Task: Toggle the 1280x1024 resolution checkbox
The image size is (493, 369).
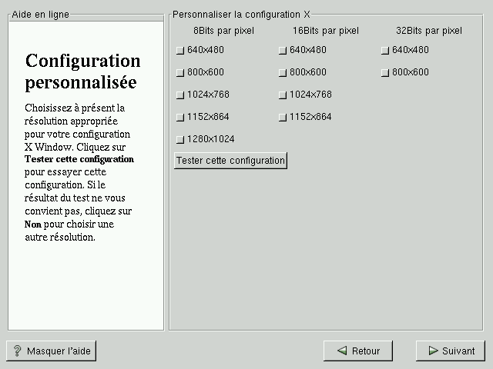Action: (180, 140)
